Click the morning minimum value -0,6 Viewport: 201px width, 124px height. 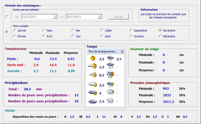pos(36,59)
